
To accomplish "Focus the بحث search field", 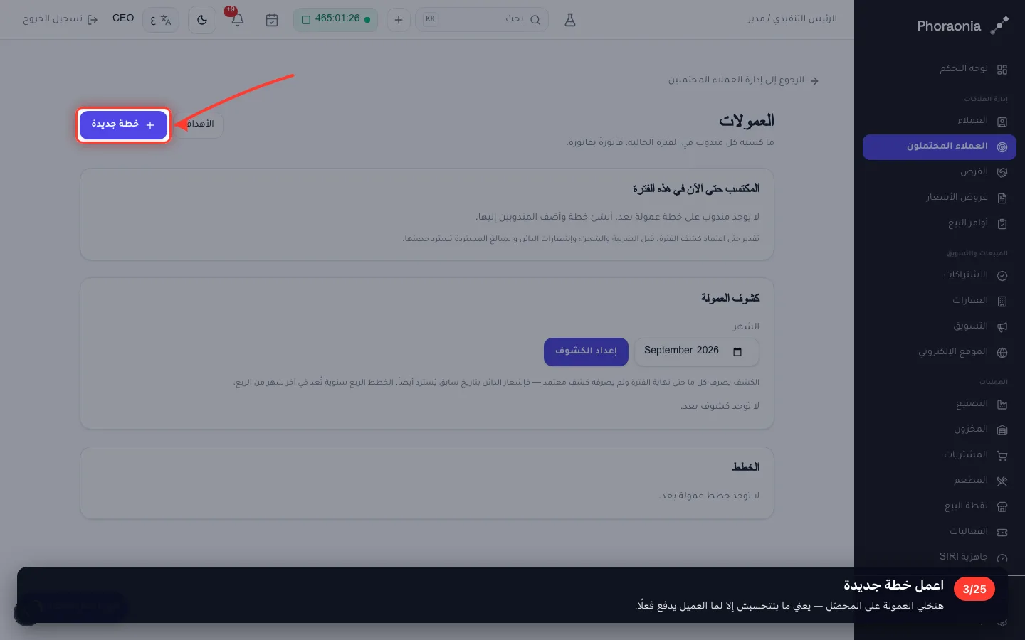I will click(x=482, y=20).
